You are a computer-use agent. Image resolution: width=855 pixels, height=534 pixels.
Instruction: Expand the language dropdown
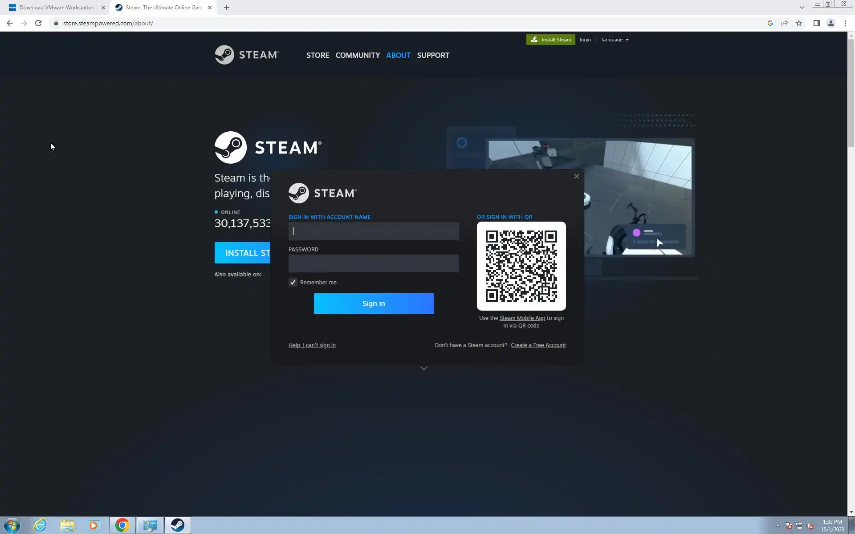tap(615, 40)
